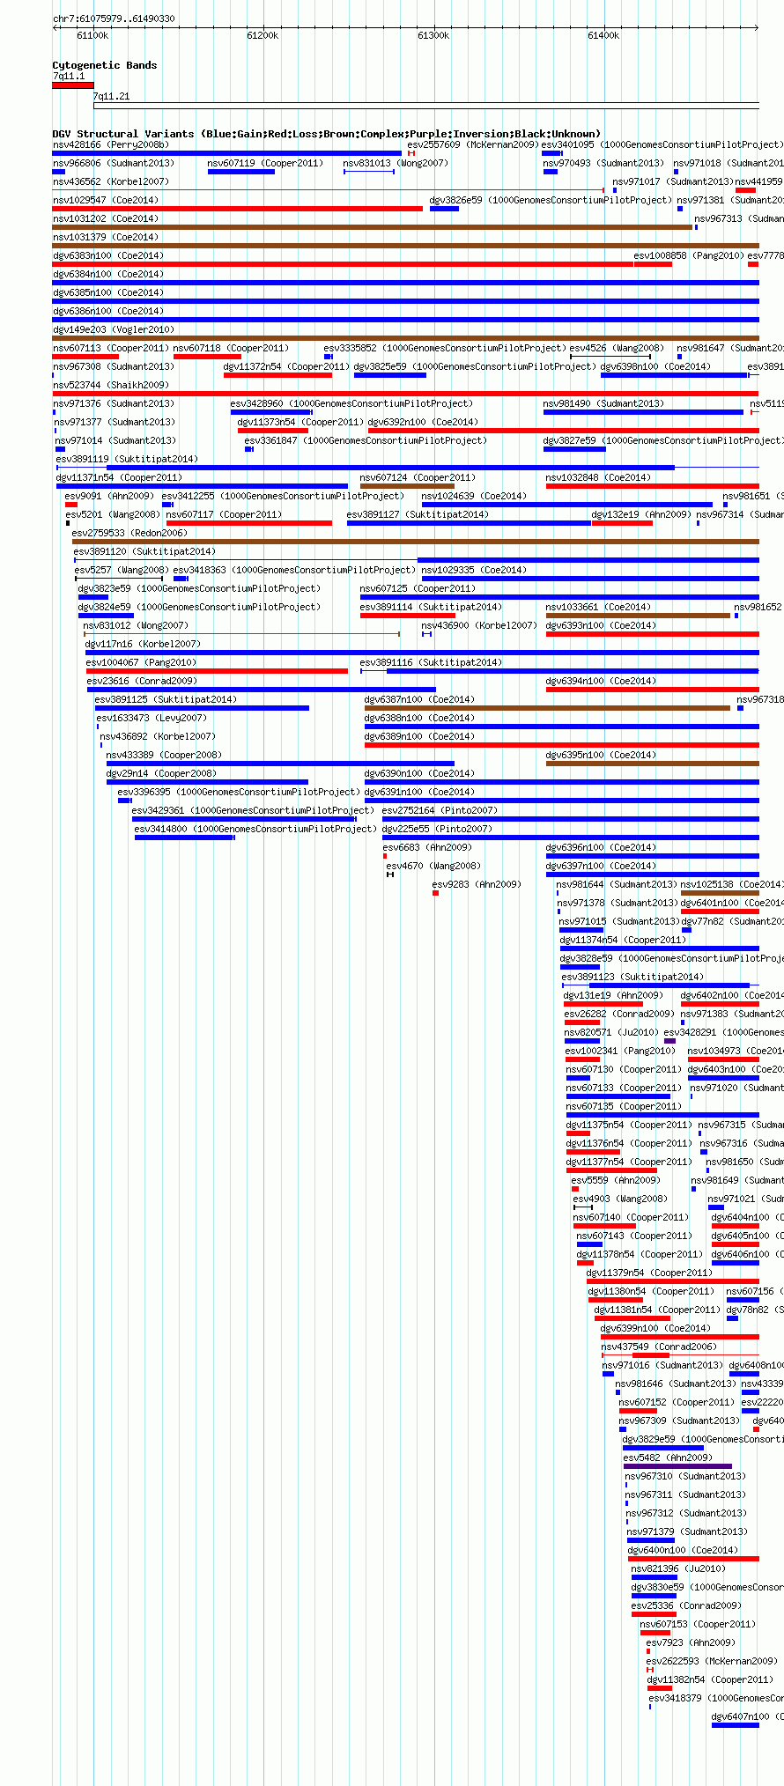The width and height of the screenshot is (784, 1786).
Task: Select the dgv149e203 (Vogler2010) variant label
Action: tap(114, 329)
